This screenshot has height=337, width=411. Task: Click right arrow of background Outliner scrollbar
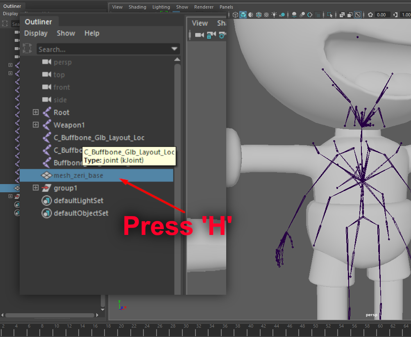[x=98, y=315]
